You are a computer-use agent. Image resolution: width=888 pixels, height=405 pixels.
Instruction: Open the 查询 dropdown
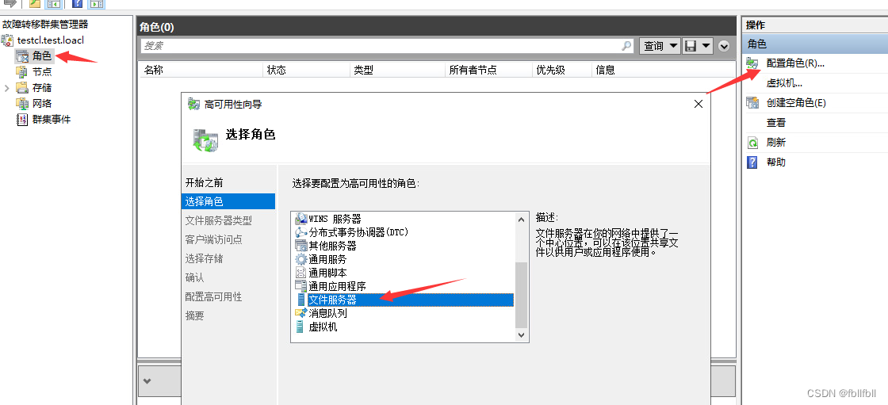point(660,46)
